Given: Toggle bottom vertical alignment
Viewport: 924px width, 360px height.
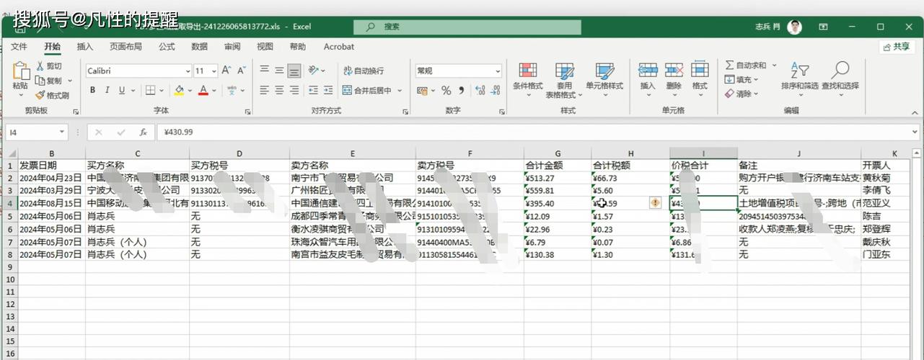Looking at the screenshot, I should pyautogui.click(x=294, y=71).
